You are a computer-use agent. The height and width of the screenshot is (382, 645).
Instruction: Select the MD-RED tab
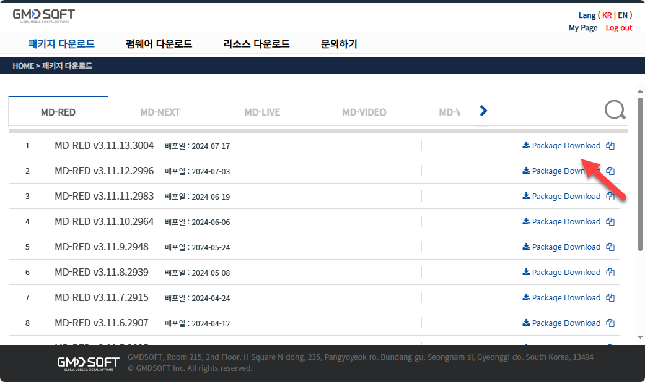pyautogui.click(x=58, y=112)
